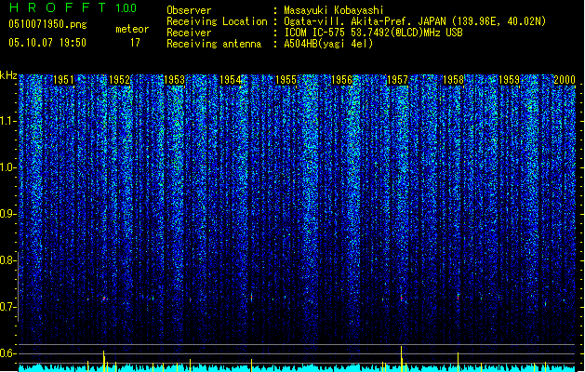Select the Ogata-vill. Akita-Pref. JAPAN location text

pyautogui.click(x=415, y=21)
